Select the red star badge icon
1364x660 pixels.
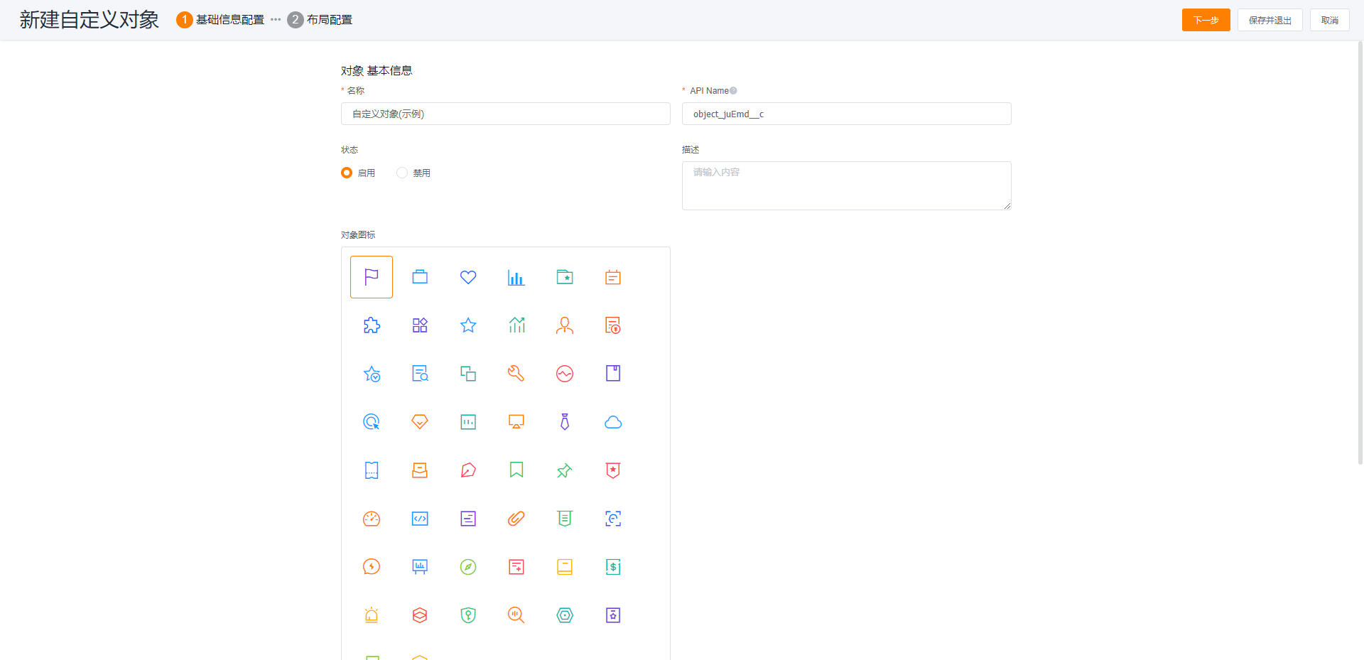[x=613, y=470]
